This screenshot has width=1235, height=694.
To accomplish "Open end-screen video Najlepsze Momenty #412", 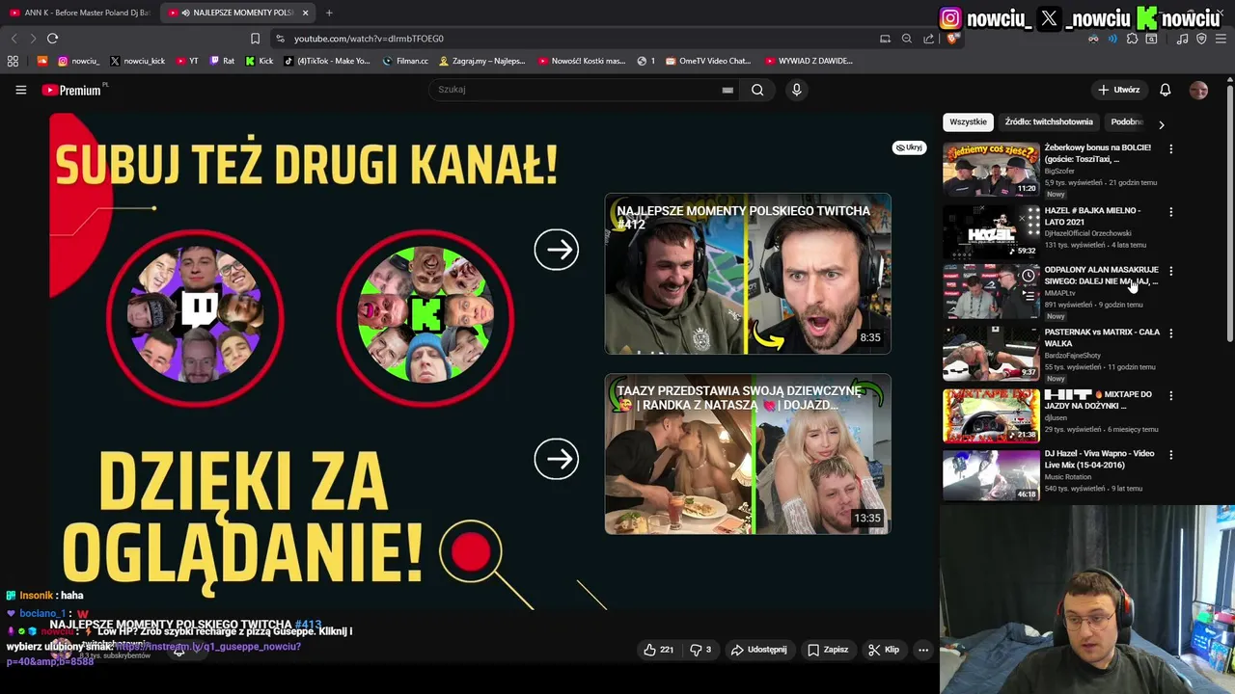I will [x=748, y=274].
